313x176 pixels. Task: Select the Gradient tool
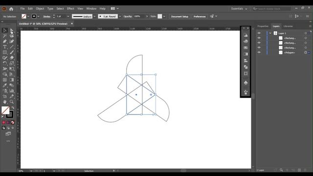(x=12, y=80)
